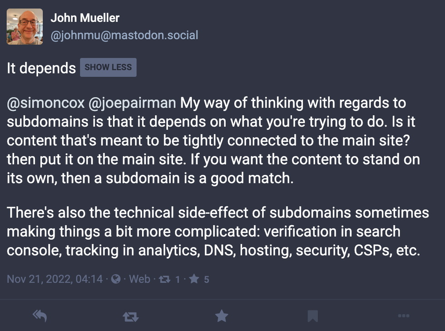Open the @joepairman mention profile

[x=133, y=103]
